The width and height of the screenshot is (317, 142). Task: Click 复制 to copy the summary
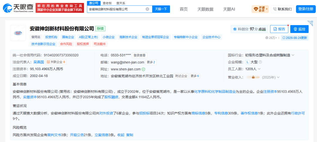130,135
